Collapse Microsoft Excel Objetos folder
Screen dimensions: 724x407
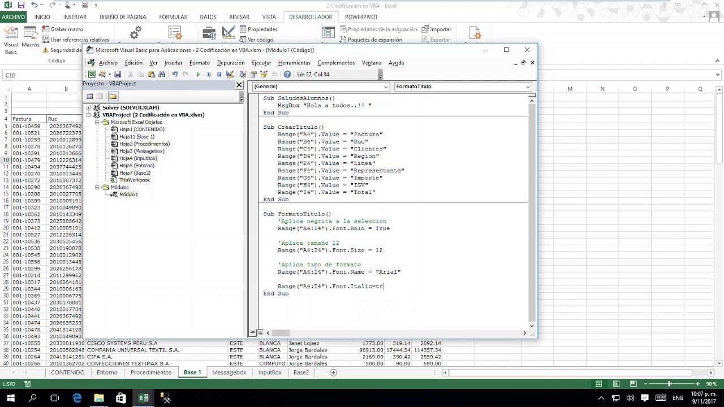point(97,122)
